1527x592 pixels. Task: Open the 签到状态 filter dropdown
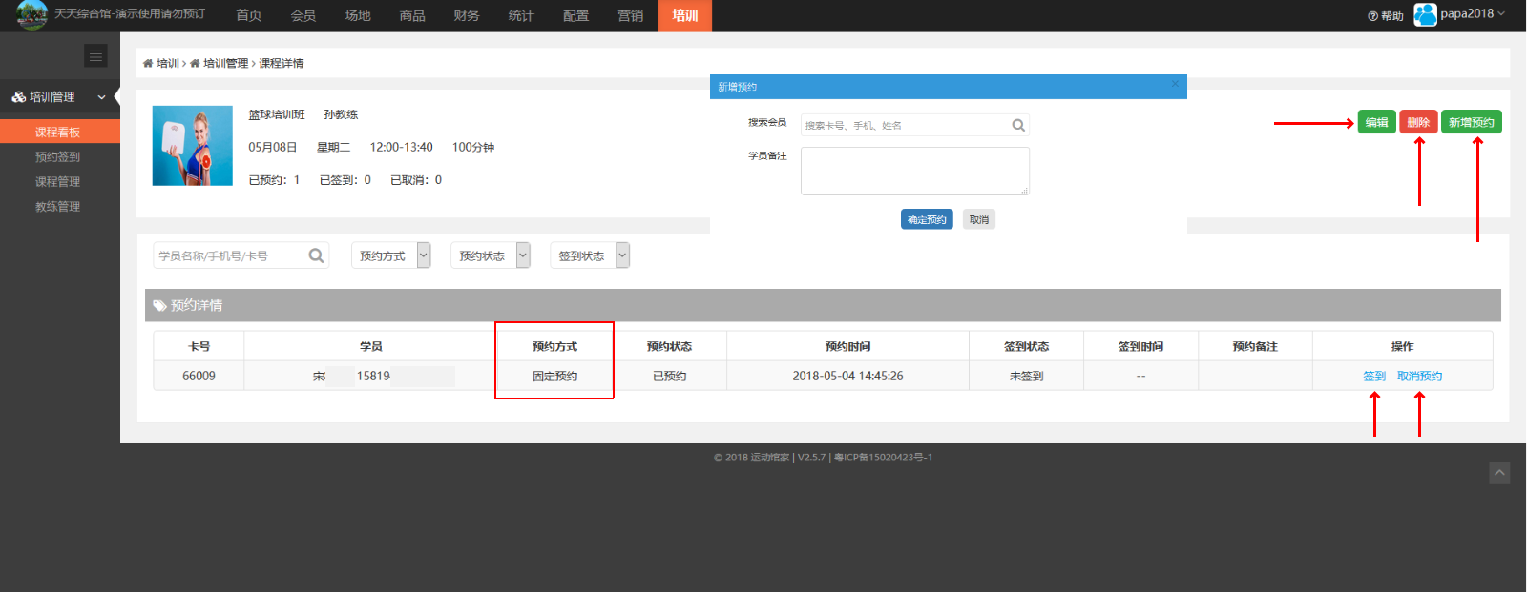[589, 255]
